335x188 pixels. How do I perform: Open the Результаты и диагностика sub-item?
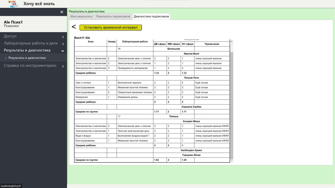(x=27, y=58)
